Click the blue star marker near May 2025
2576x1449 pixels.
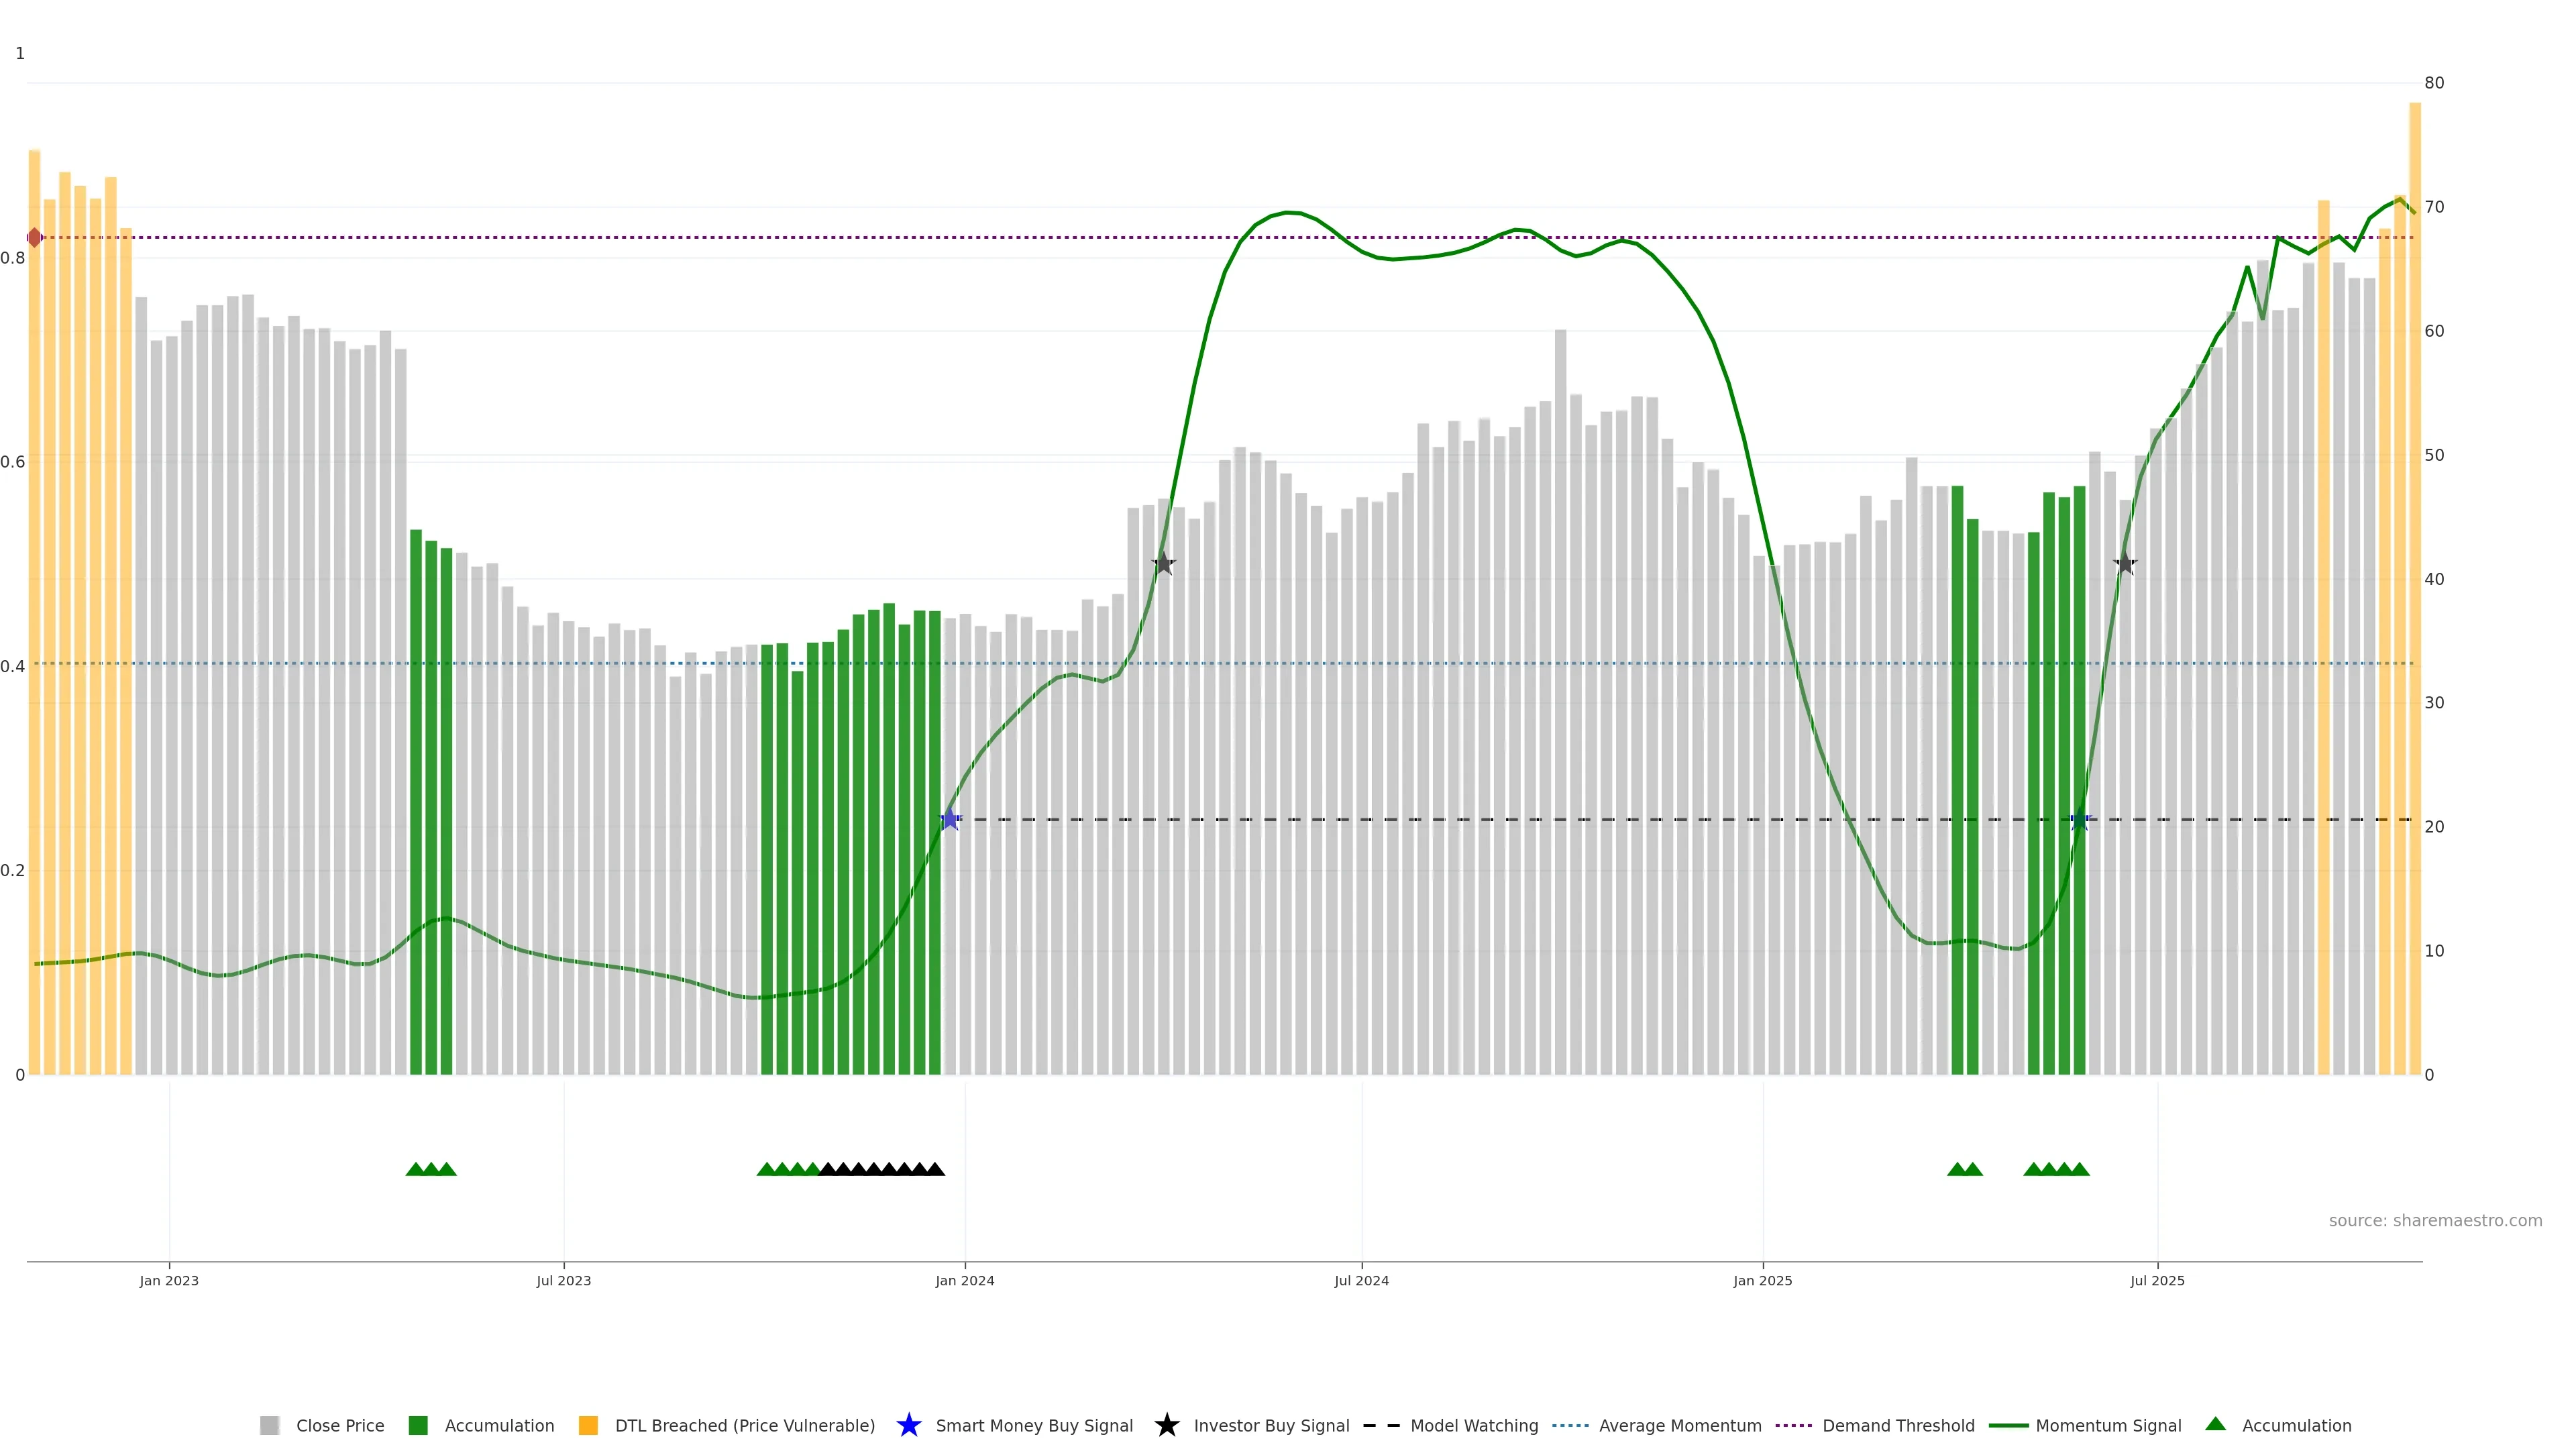click(2079, 820)
